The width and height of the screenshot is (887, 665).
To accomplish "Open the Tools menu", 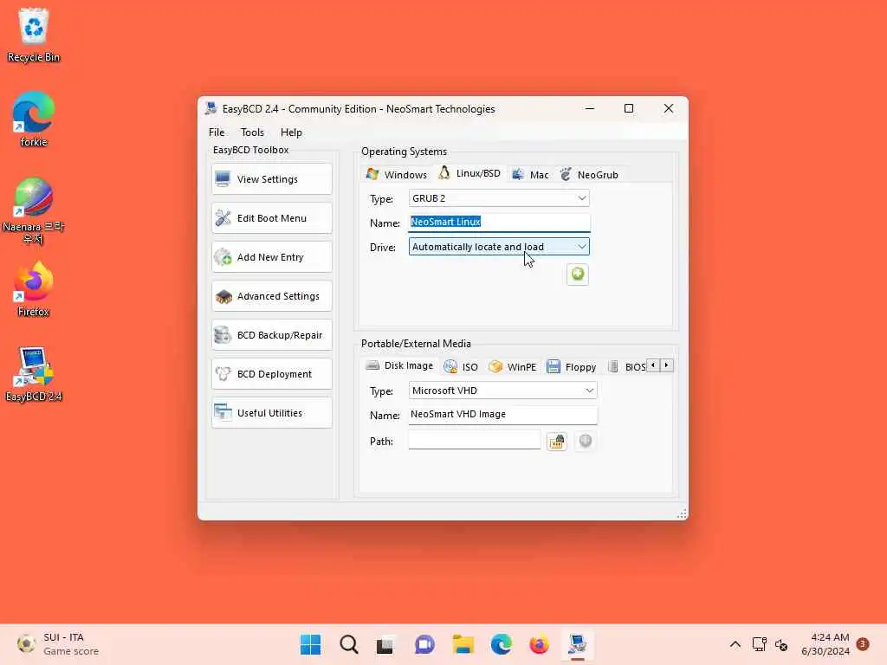I will 252,132.
